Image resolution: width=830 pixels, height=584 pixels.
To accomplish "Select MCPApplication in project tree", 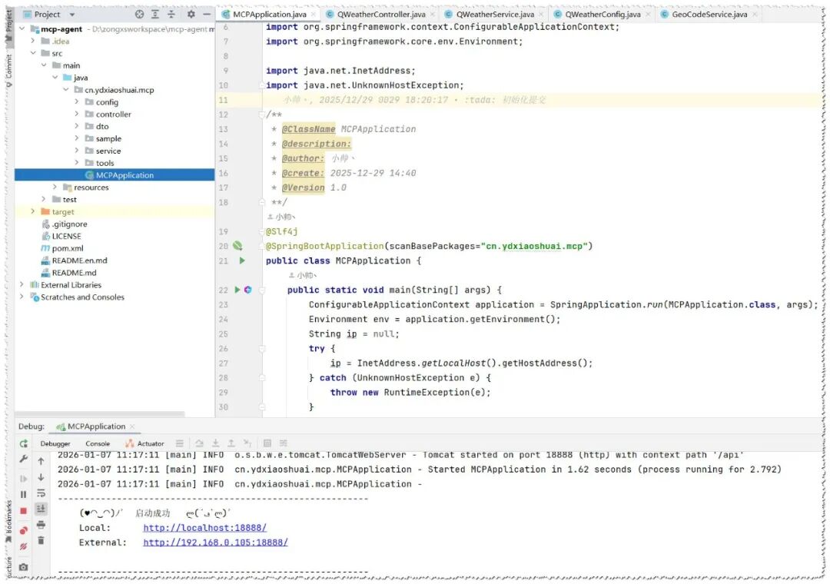I will tap(124, 174).
